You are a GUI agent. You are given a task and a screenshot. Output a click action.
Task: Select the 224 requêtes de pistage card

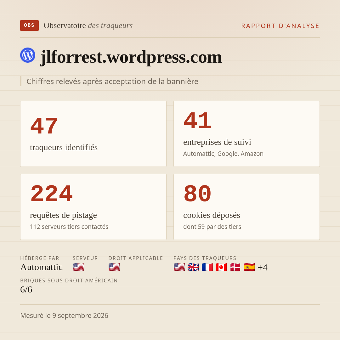pos(93,207)
